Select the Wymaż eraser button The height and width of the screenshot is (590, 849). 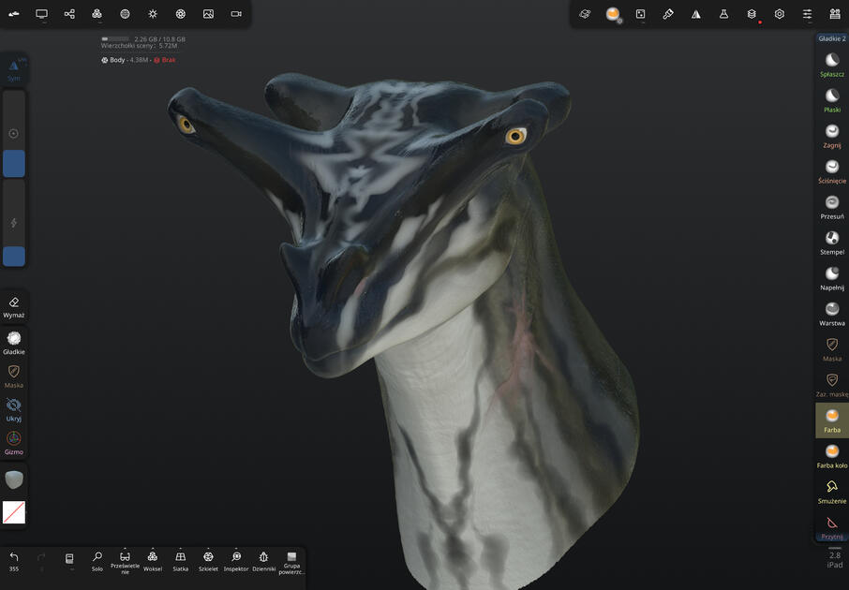pyautogui.click(x=14, y=307)
